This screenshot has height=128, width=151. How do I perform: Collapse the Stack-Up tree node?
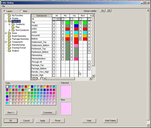(6, 21)
